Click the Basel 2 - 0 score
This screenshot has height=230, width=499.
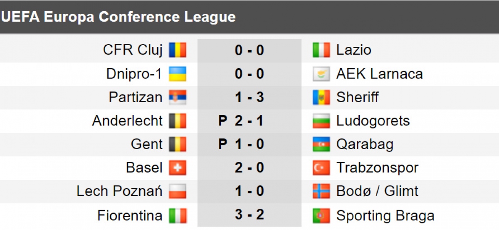click(x=249, y=168)
